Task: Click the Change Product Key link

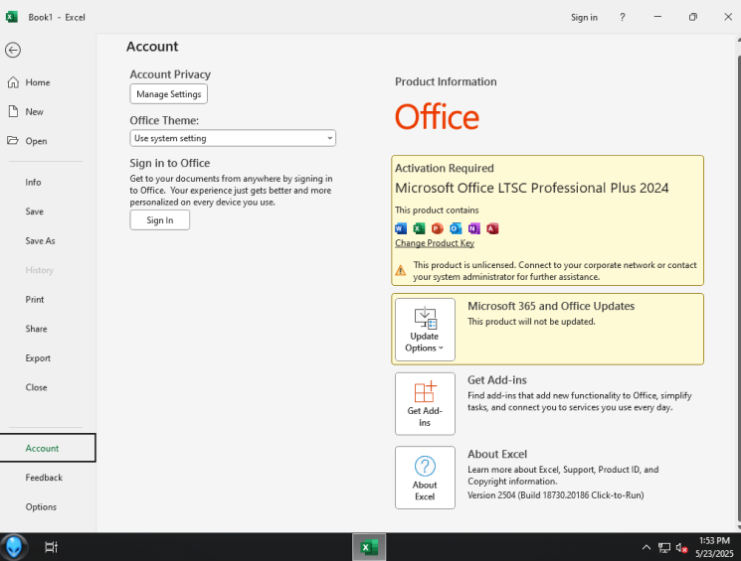Action: click(x=435, y=243)
